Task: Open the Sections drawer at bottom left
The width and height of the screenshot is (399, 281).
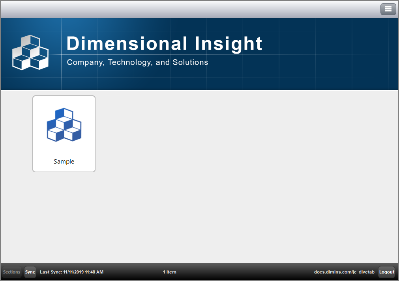Action: tap(11, 272)
